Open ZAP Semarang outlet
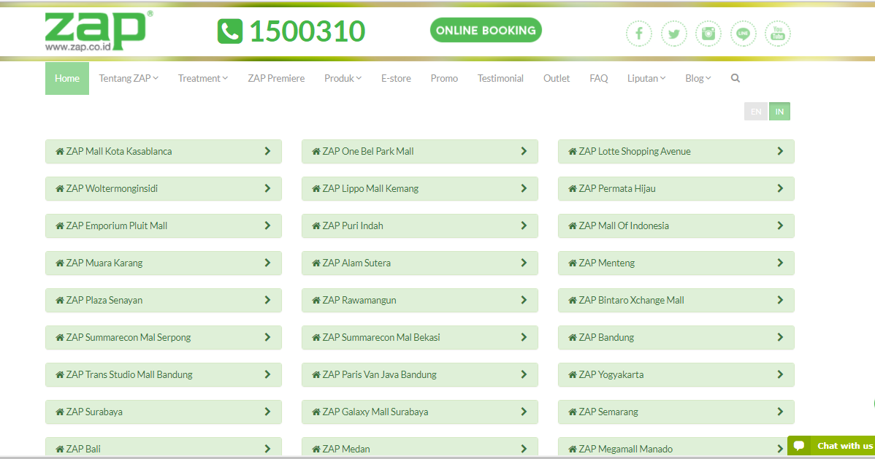This screenshot has height=459, width=875. (676, 412)
